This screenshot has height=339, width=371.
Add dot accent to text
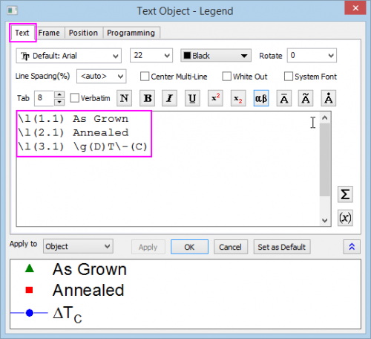pos(329,98)
